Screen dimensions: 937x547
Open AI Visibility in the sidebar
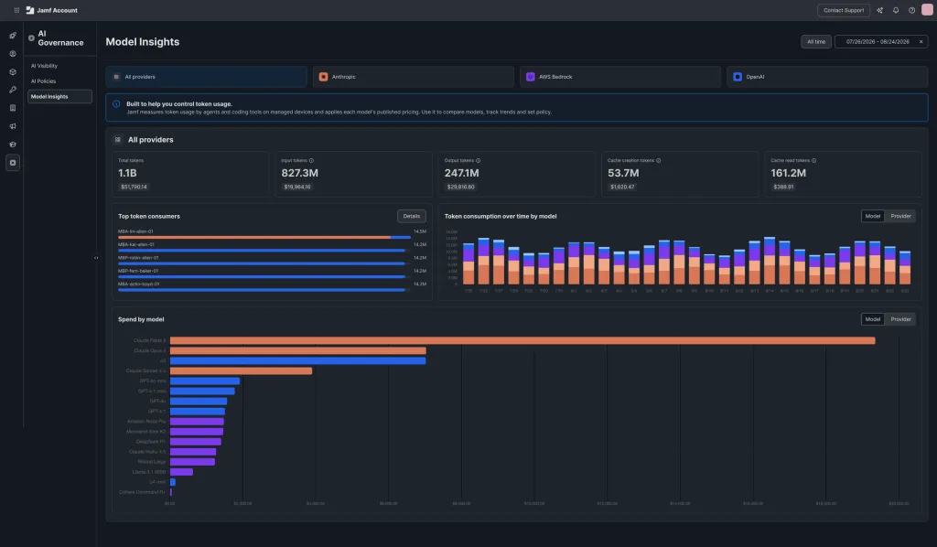point(44,66)
